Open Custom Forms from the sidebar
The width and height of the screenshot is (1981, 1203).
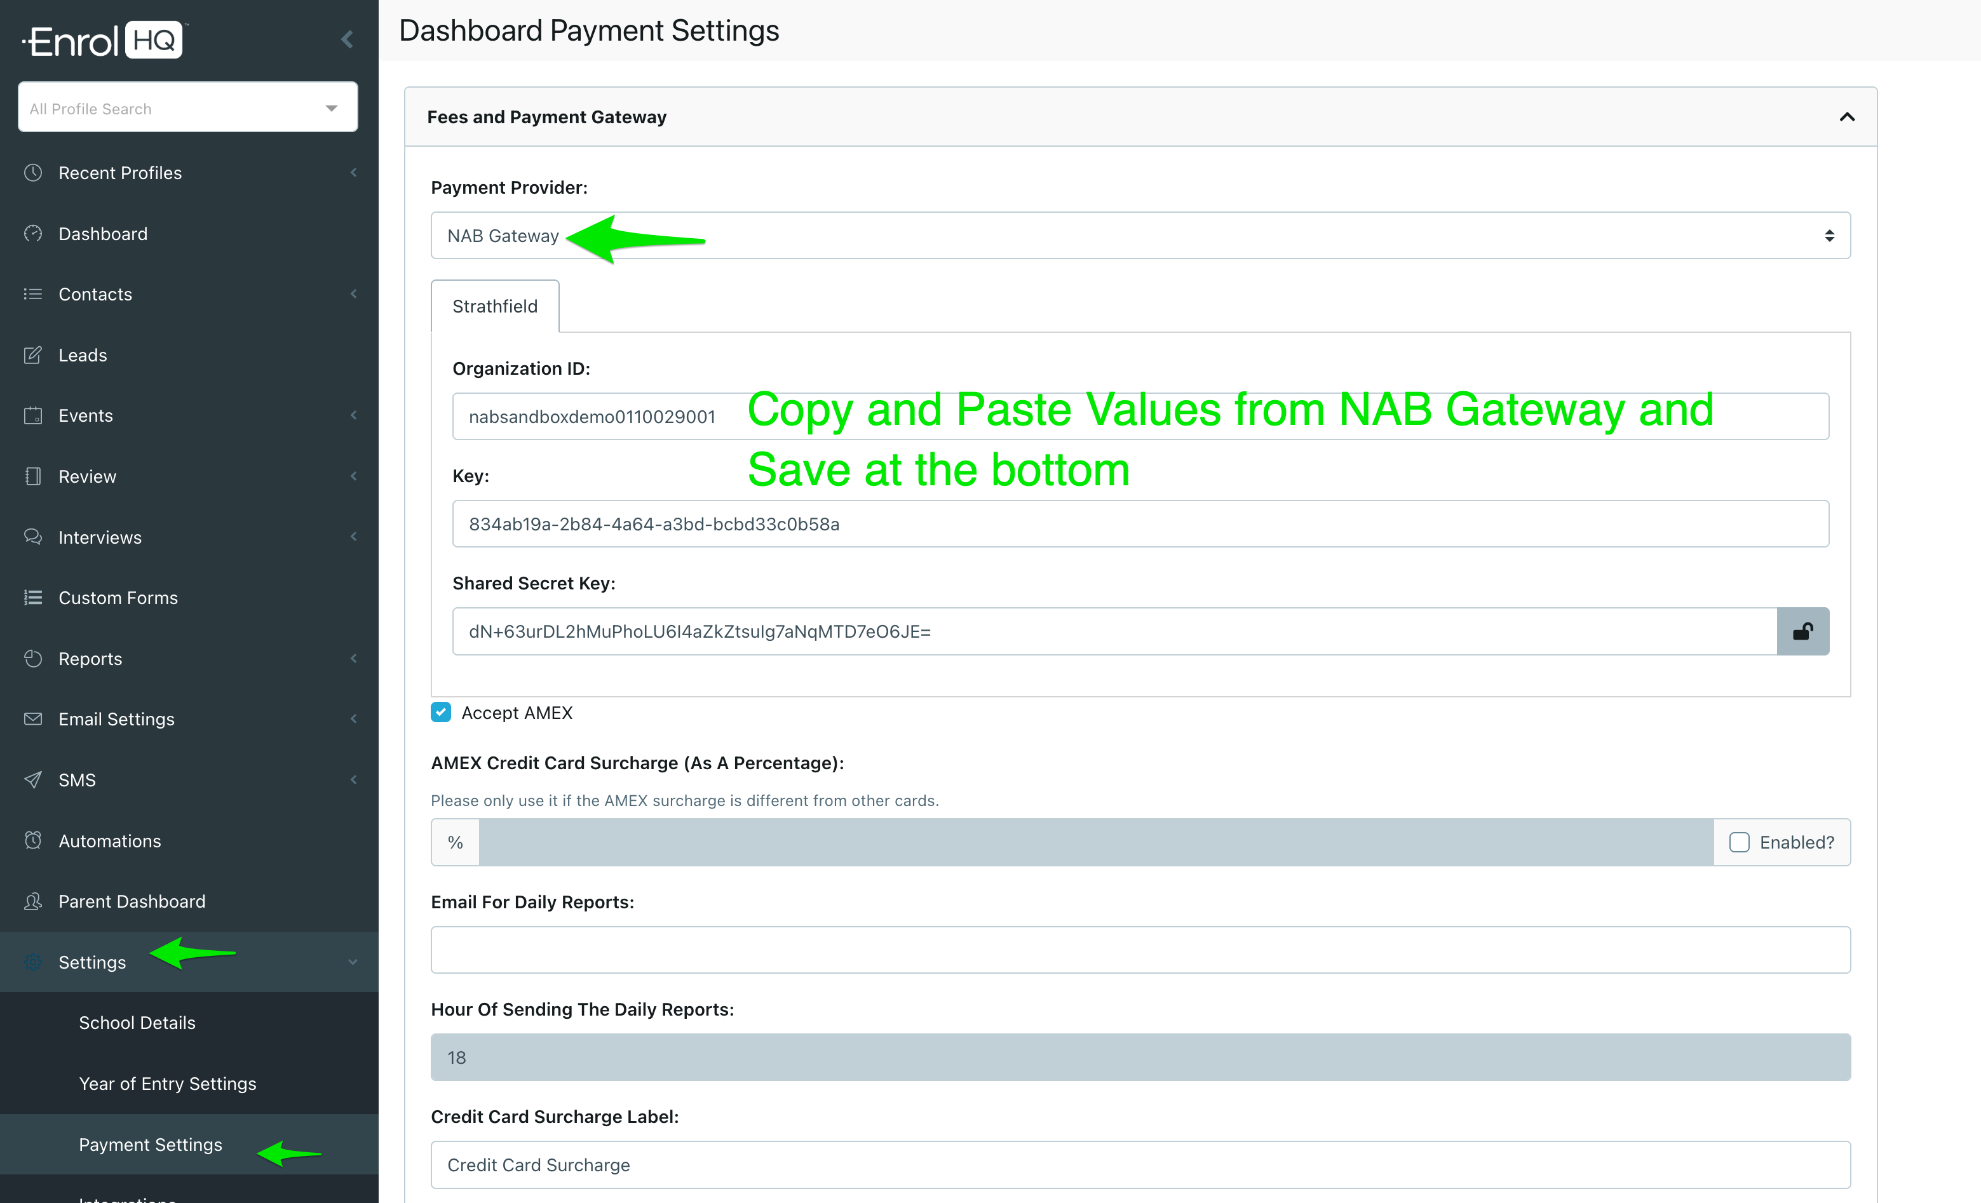point(118,597)
